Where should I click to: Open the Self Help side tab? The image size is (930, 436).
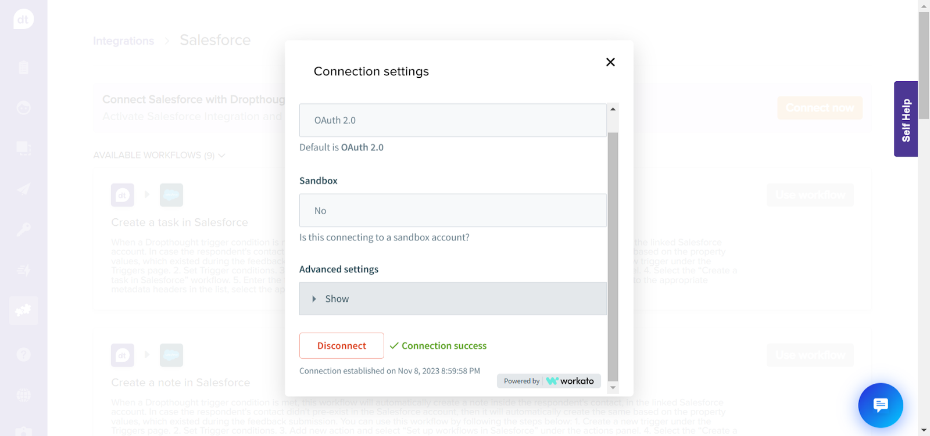coord(906,119)
